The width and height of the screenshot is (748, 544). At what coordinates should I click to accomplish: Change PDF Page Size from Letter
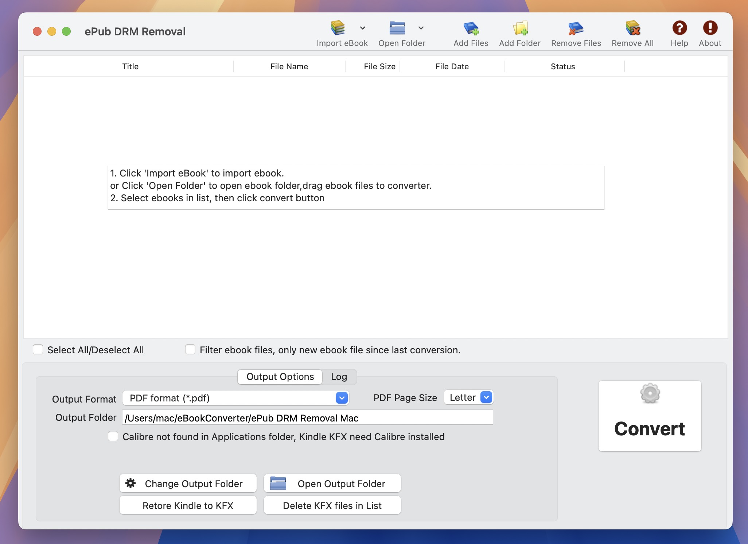486,397
